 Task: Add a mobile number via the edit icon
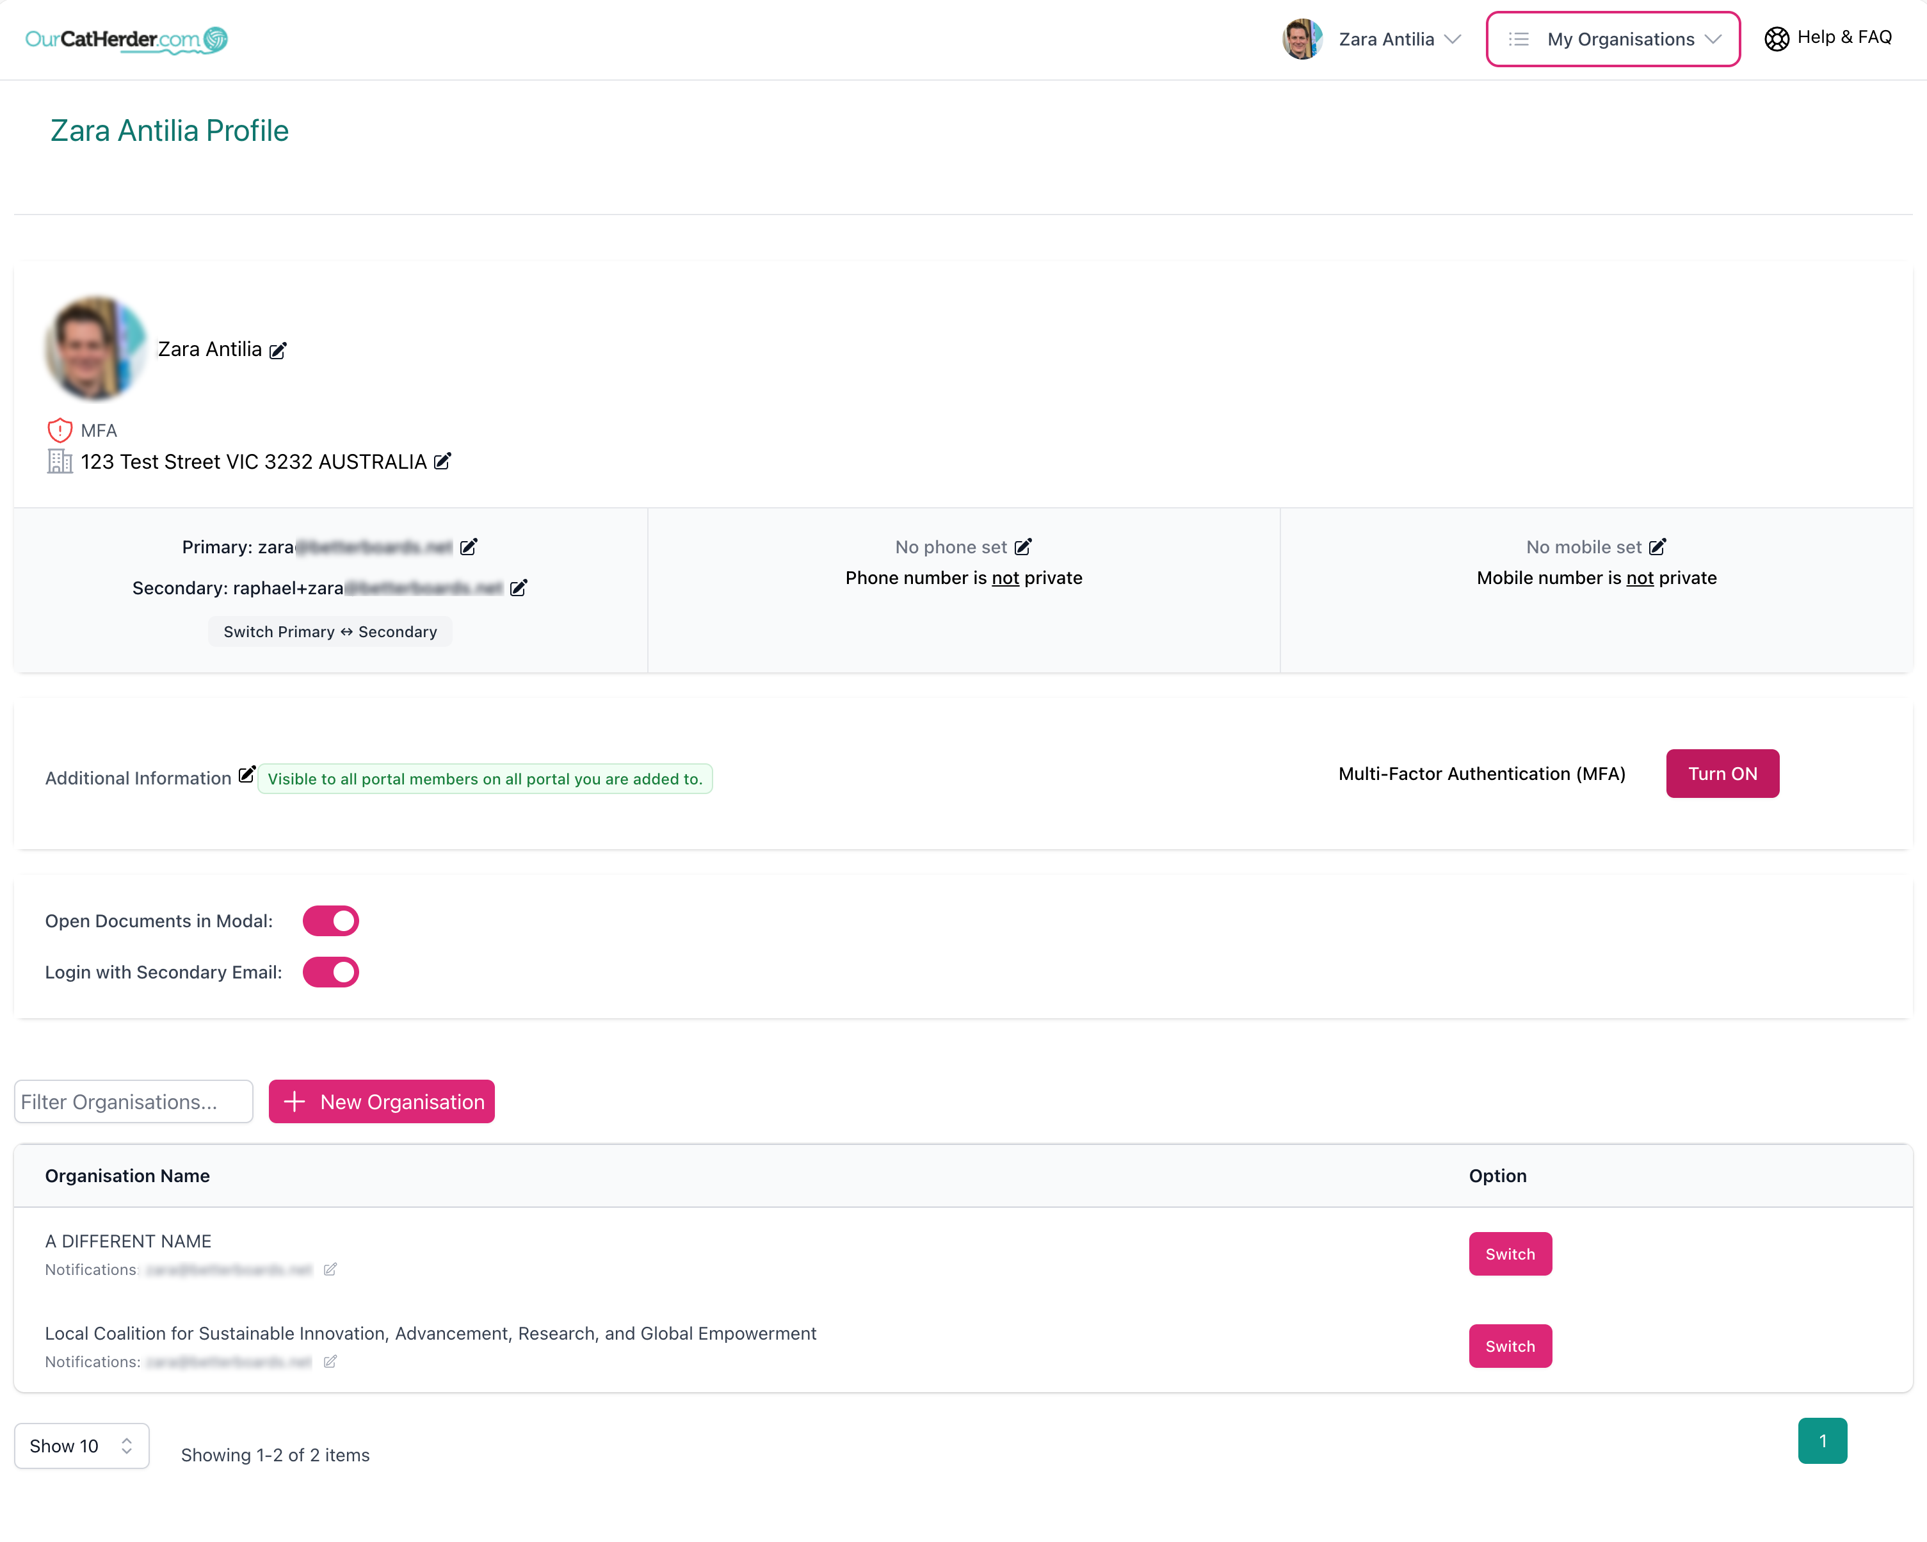[1659, 546]
